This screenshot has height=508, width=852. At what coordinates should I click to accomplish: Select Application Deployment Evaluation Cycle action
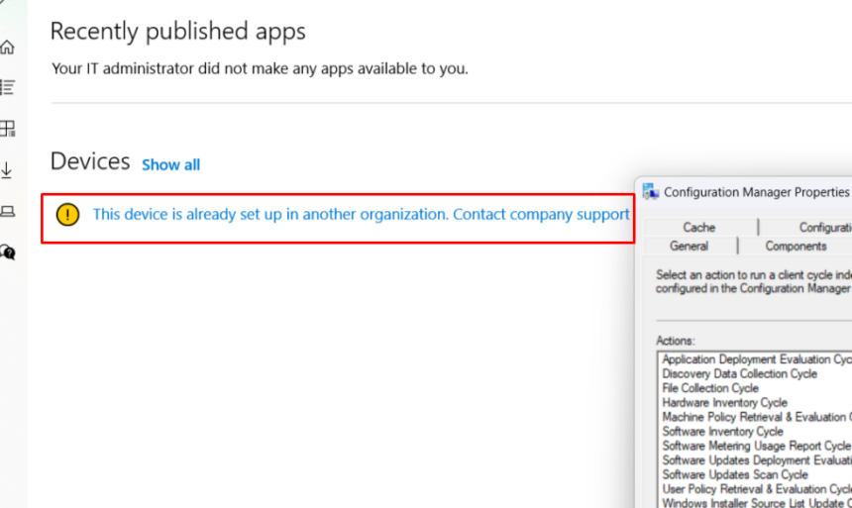755,359
